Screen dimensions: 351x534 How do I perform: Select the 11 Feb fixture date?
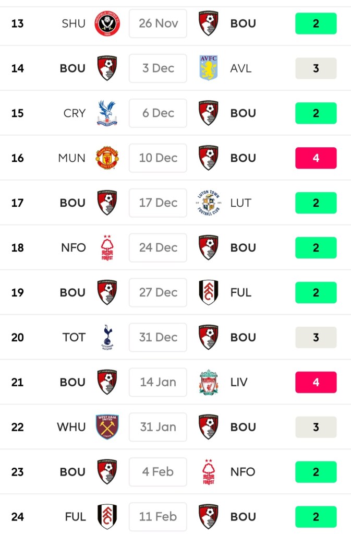click(158, 517)
